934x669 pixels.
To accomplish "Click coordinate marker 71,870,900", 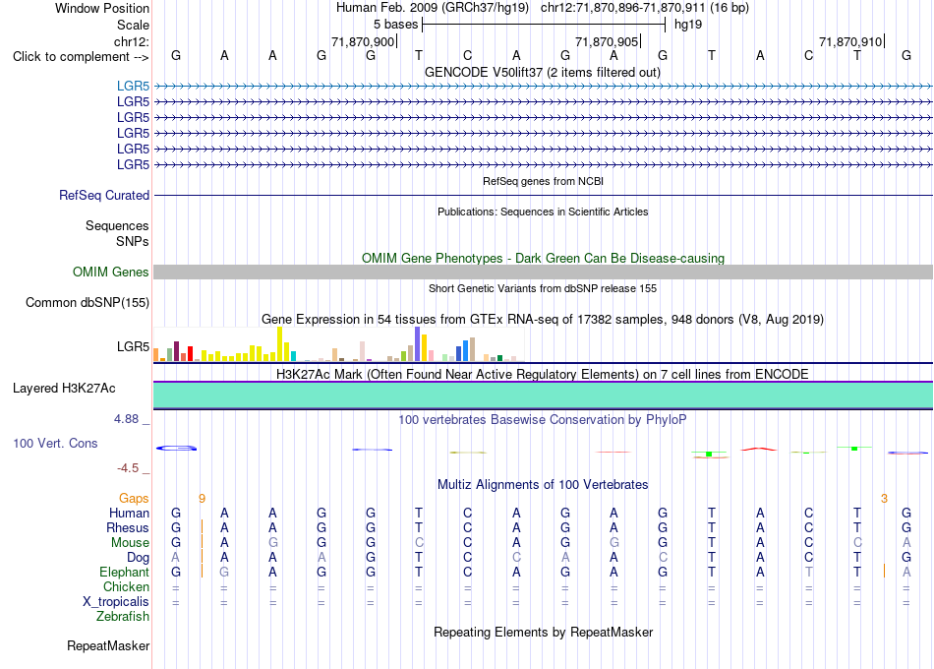I will [363, 41].
